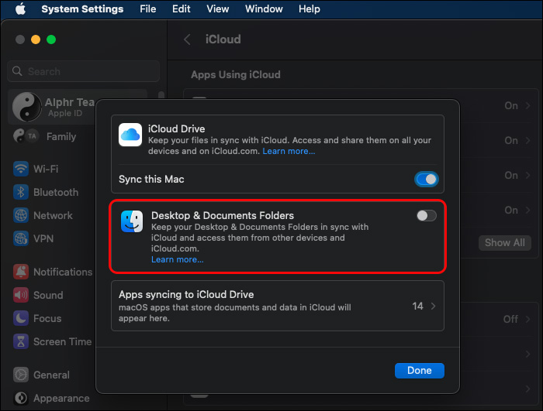The height and width of the screenshot is (411, 543).
Task: Open the Apple menu
Action: (20, 9)
